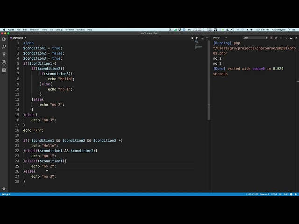Open the Terminal menu

click(70, 30)
